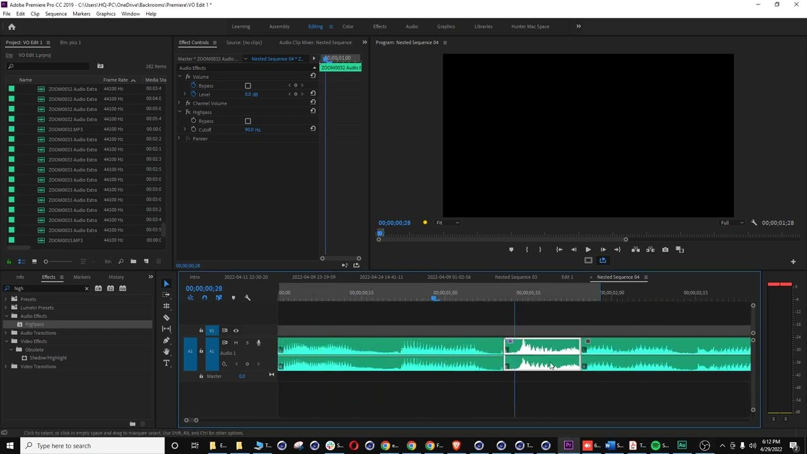Reset the Volume effect
This screenshot has width=807, height=454.
(x=313, y=76)
